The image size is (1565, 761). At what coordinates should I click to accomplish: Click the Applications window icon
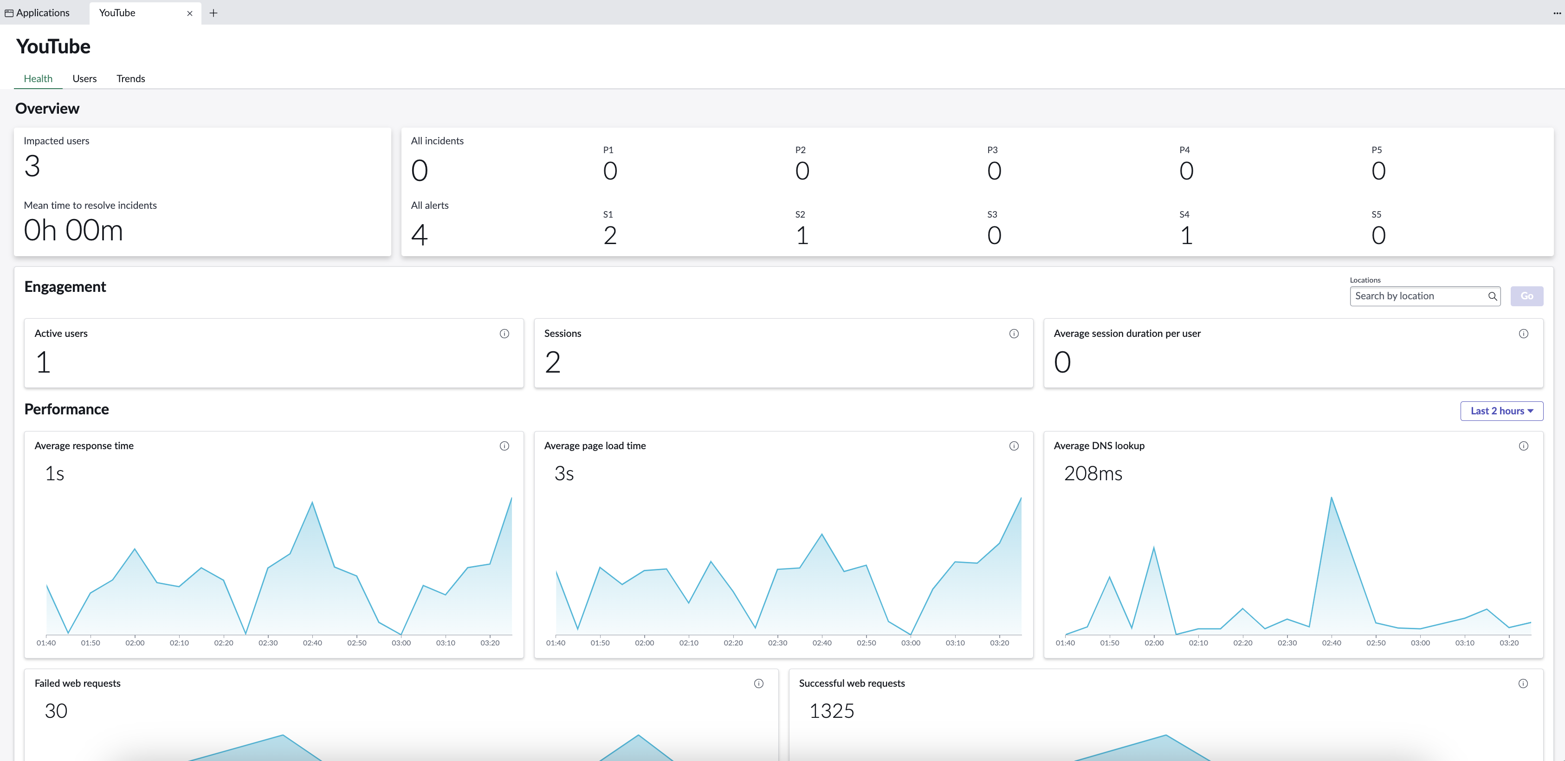click(x=9, y=13)
